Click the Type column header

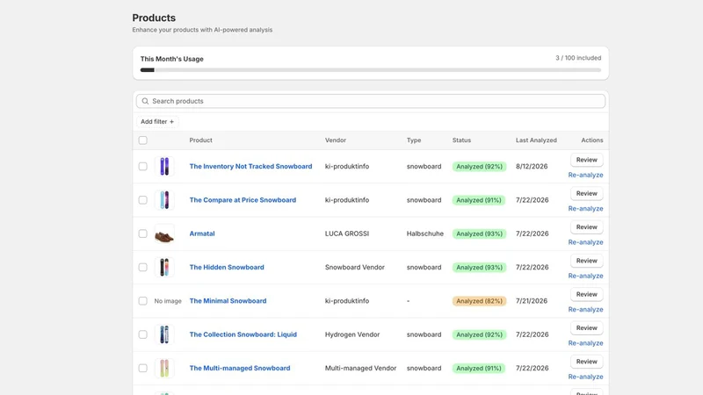pos(414,140)
